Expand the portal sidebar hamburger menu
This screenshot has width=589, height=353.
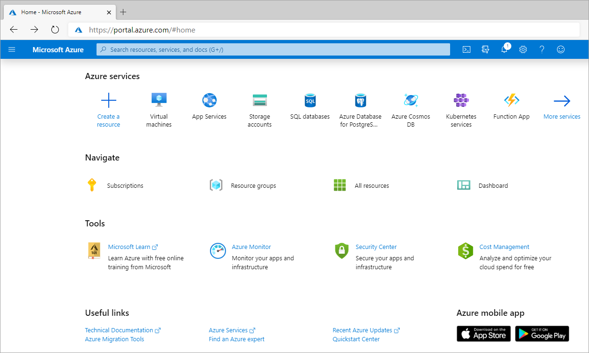pos(12,49)
